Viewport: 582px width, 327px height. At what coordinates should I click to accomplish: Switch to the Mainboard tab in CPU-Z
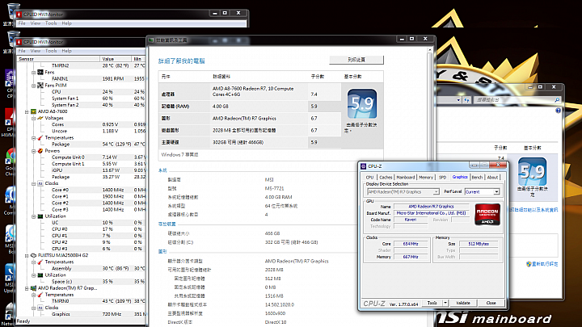tap(405, 177)
